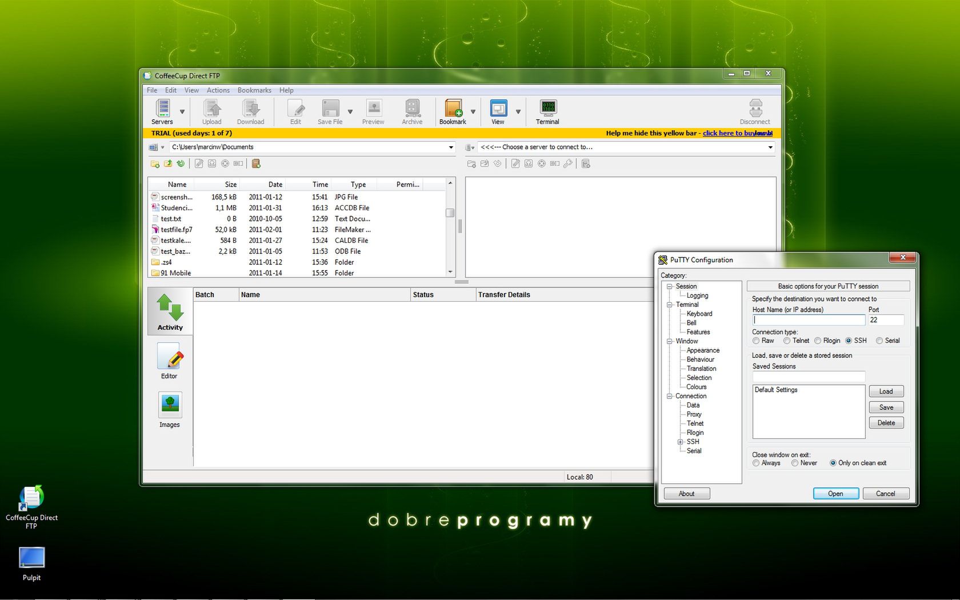Create new folder in remote pane
960x600 pixels.
tap(471, 164)
